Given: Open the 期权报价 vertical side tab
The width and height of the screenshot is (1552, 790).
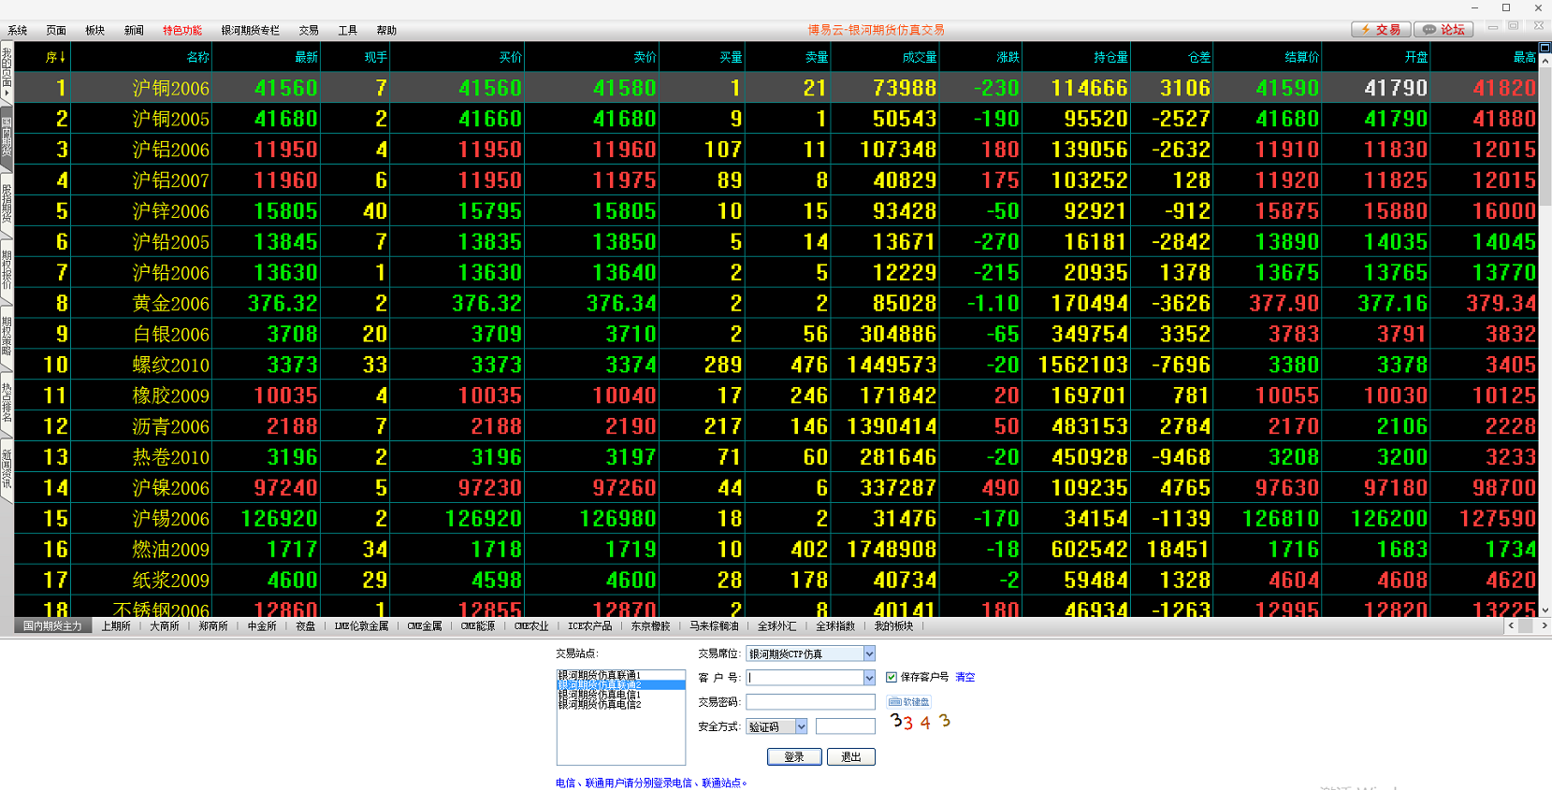Looking at the screenshot, I should coord(7,271).
